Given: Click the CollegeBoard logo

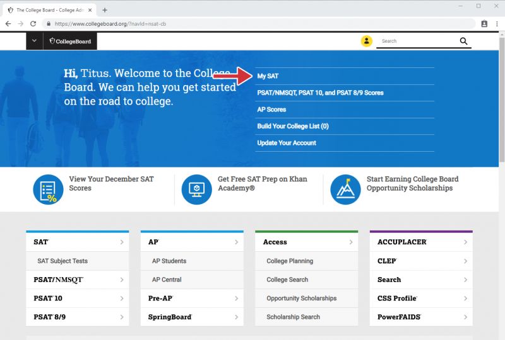Looking at the screenshot, I should pyautogui.click(x=71, y=42).
